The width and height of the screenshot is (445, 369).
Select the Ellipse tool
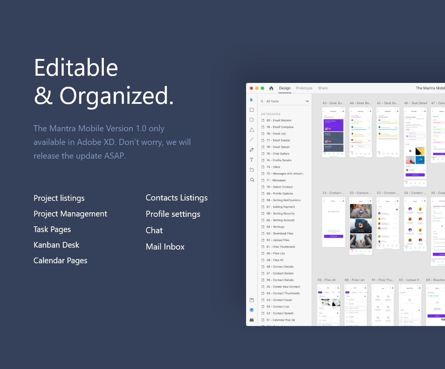[251, 120]
